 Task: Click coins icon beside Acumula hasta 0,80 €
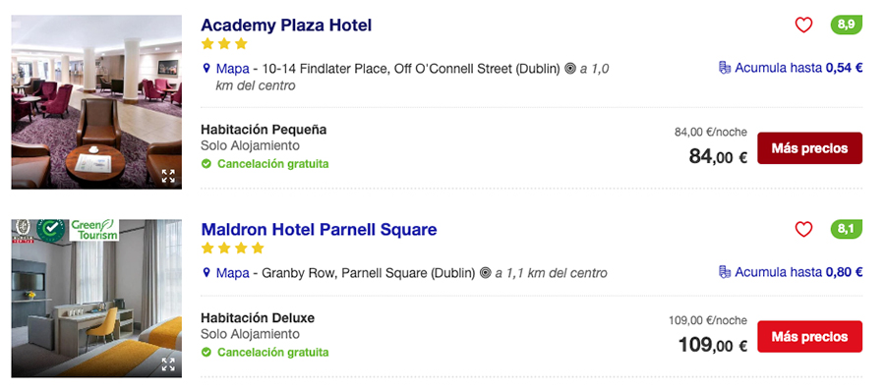click(725, 272)
